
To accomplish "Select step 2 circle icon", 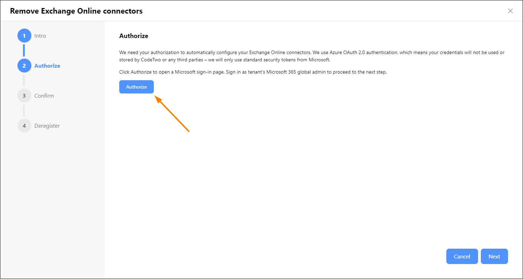I will click(24, 66).
